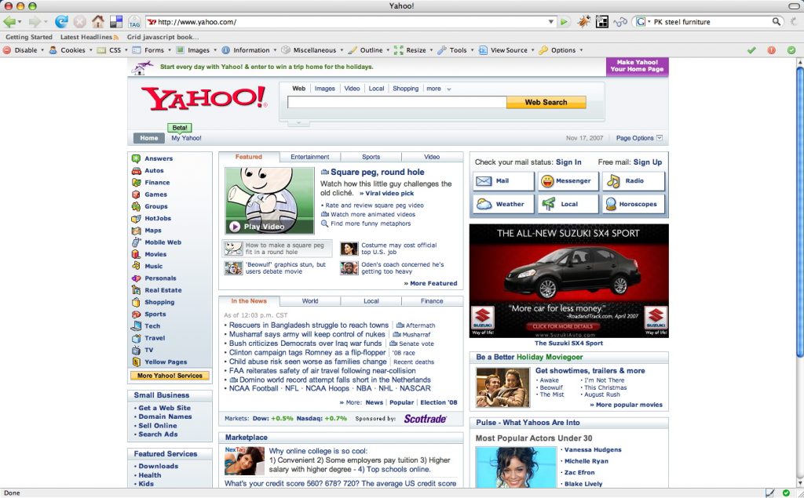
Task: Click the Firebug bug icon
Action: click(583, 21)
